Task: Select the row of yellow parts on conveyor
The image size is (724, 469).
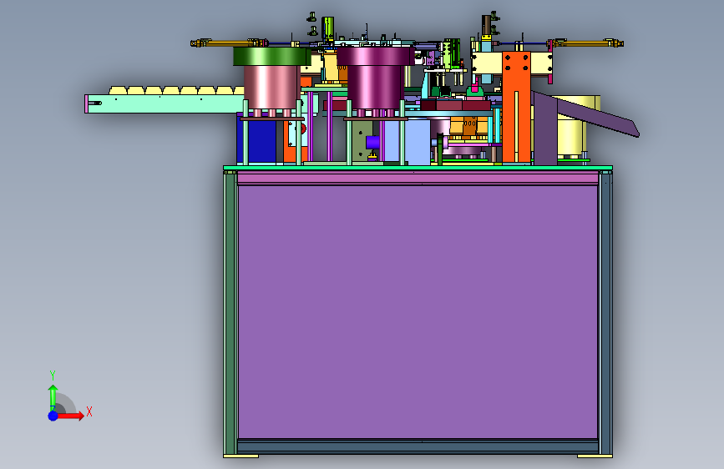Action: [x=177, y=90]
